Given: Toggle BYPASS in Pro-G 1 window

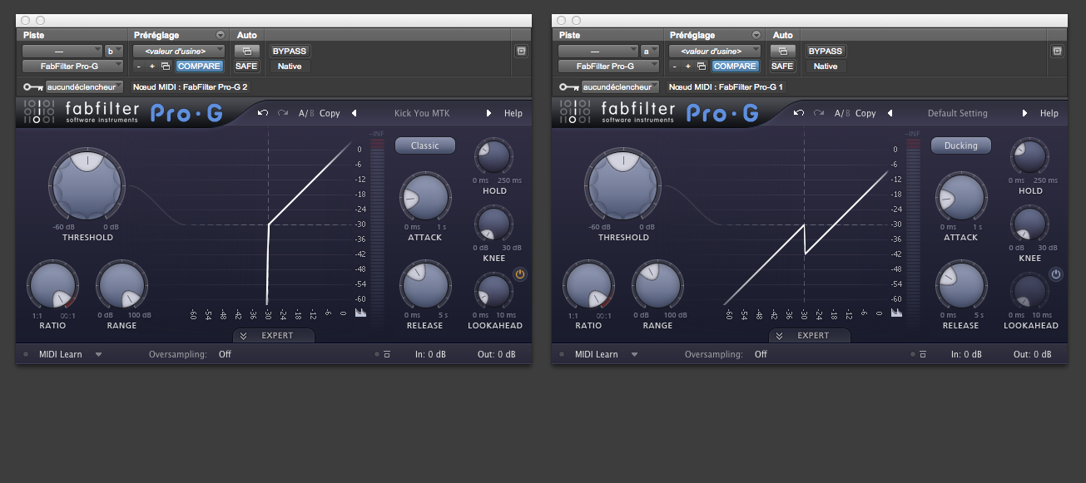Looking at the screenshot, I should [825, 51].
